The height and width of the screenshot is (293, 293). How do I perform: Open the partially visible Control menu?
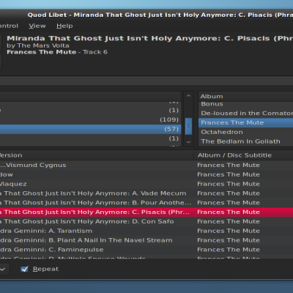9,26
